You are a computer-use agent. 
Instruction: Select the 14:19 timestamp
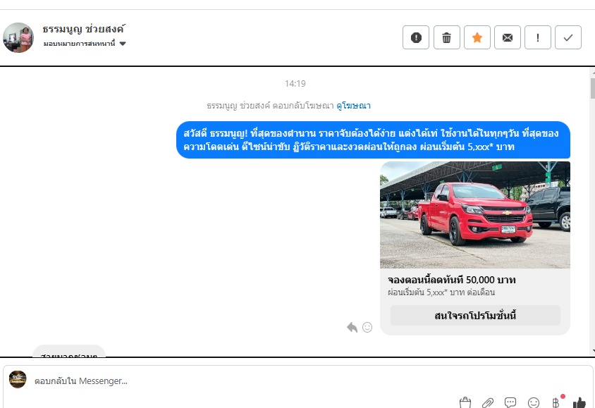click(295, 83)
